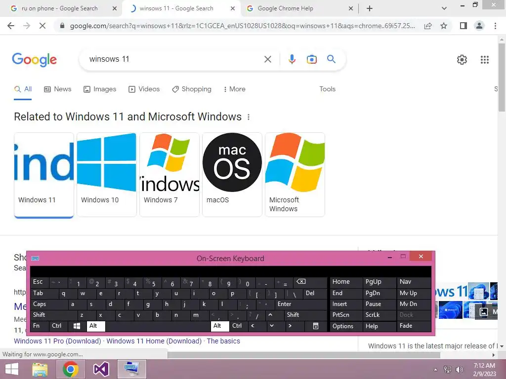Search by image with camera icon
Screen dimensions: 506x379
click(311, 59)
